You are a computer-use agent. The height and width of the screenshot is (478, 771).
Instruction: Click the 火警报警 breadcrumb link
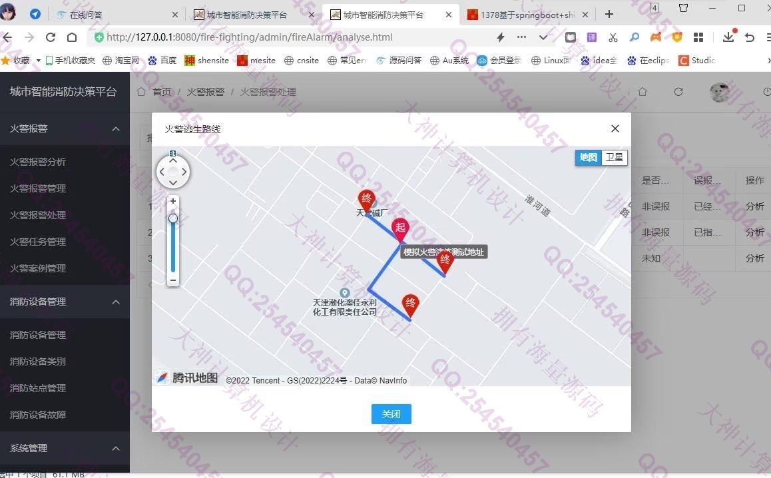pyautogui.click(x=206, y=92)
